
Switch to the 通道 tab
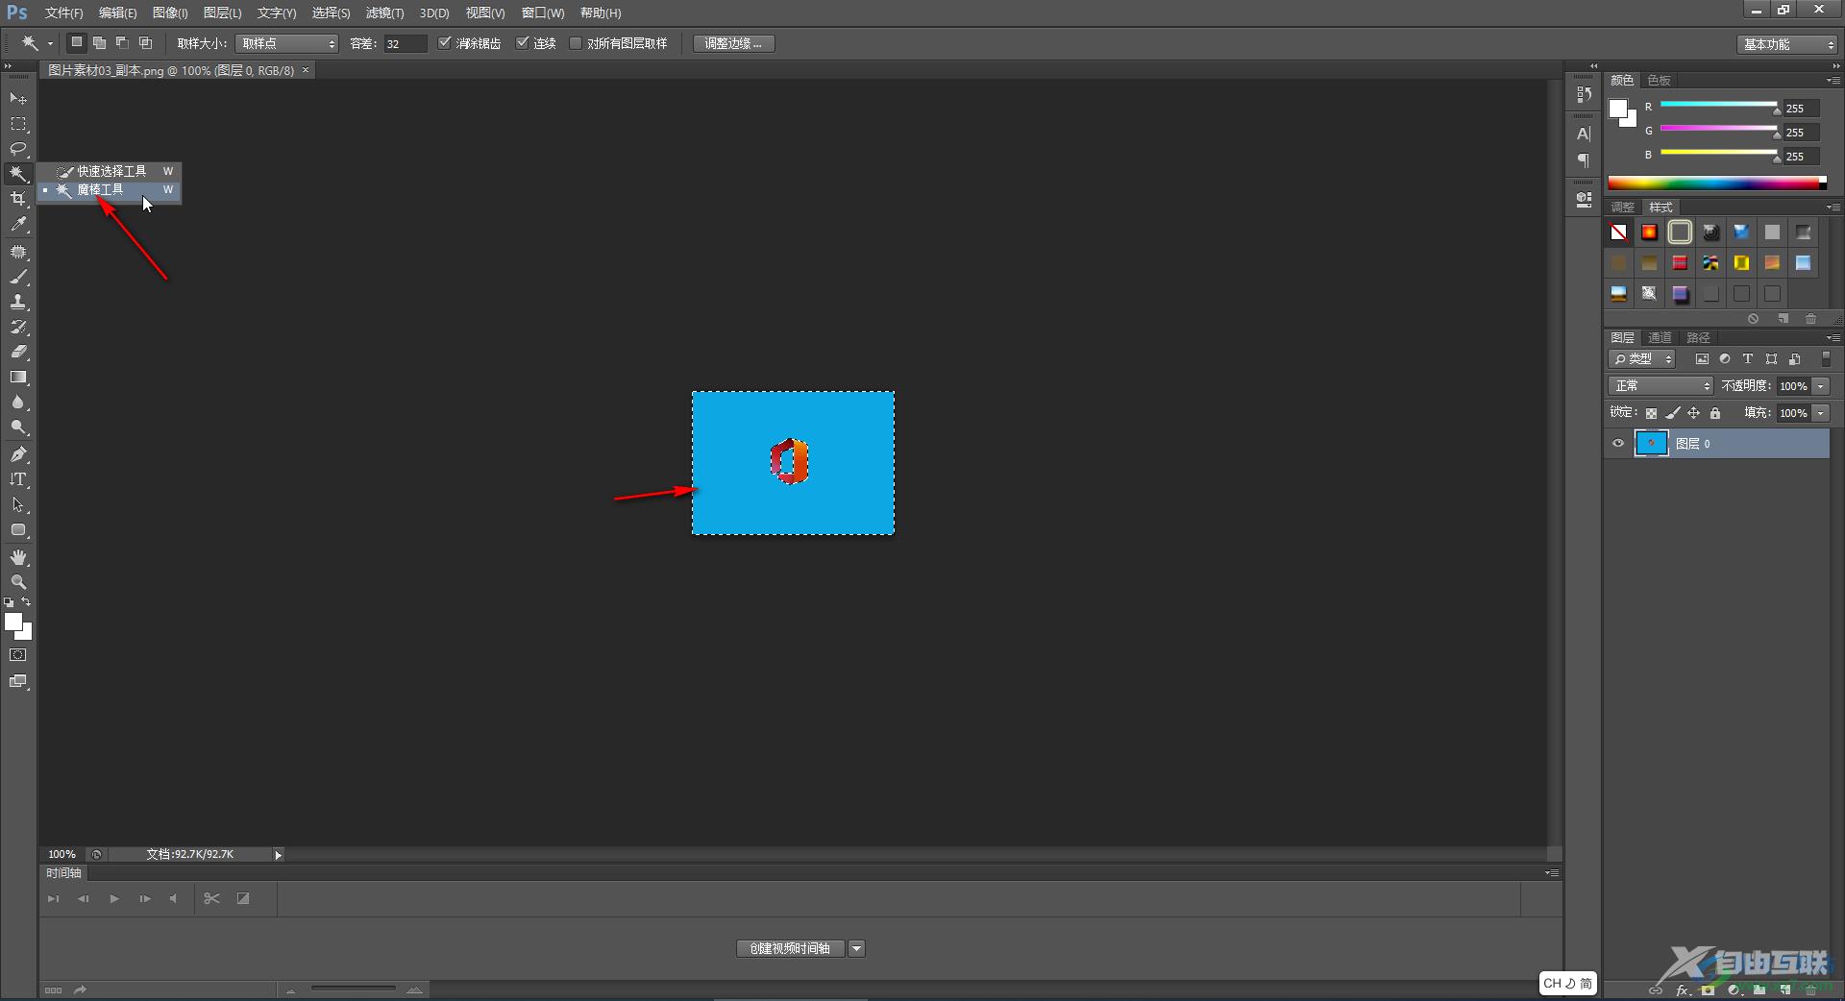pos(1660,337)
